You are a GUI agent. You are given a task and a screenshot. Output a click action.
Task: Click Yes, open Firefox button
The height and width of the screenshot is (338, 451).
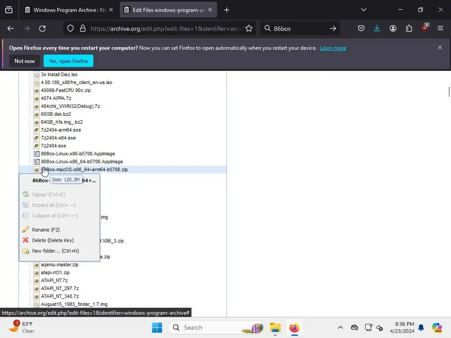pos(68,61)
